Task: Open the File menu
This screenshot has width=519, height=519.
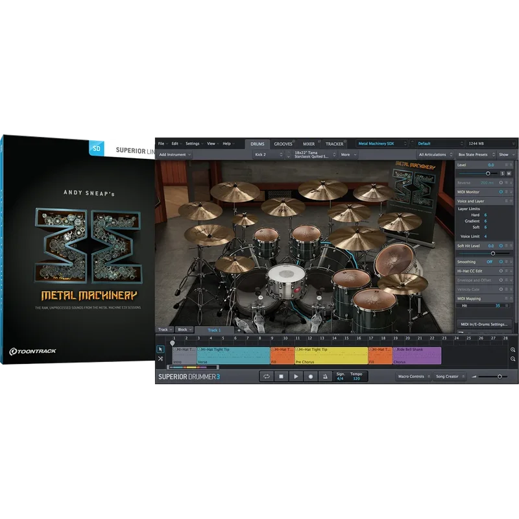Action: (163, 143)
